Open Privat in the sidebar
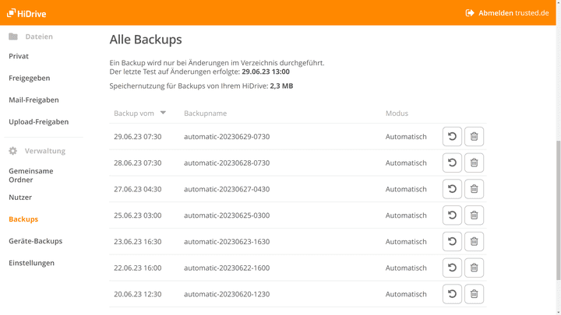The image size is (561, 315). (x=19, y=56)
